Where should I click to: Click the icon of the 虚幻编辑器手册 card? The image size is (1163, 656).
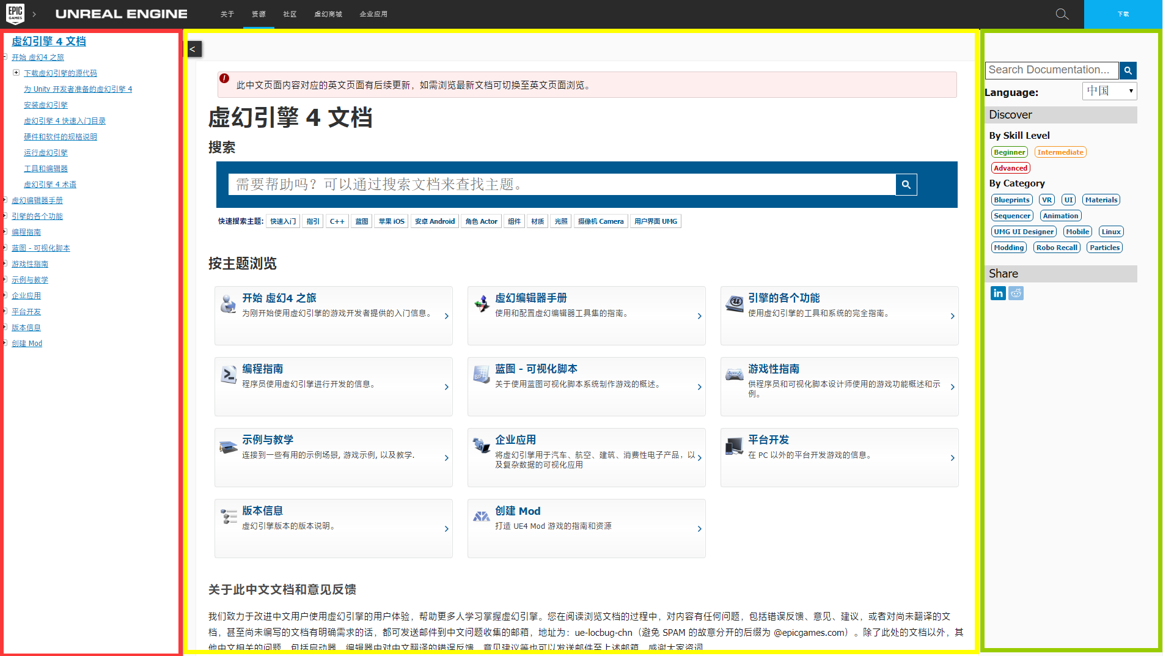coord(482,303)
